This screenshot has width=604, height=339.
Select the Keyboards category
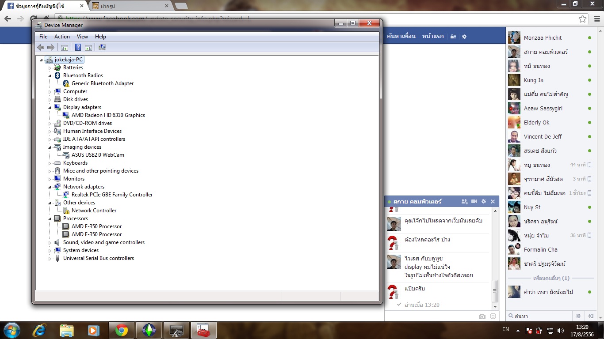coord(75,163)
